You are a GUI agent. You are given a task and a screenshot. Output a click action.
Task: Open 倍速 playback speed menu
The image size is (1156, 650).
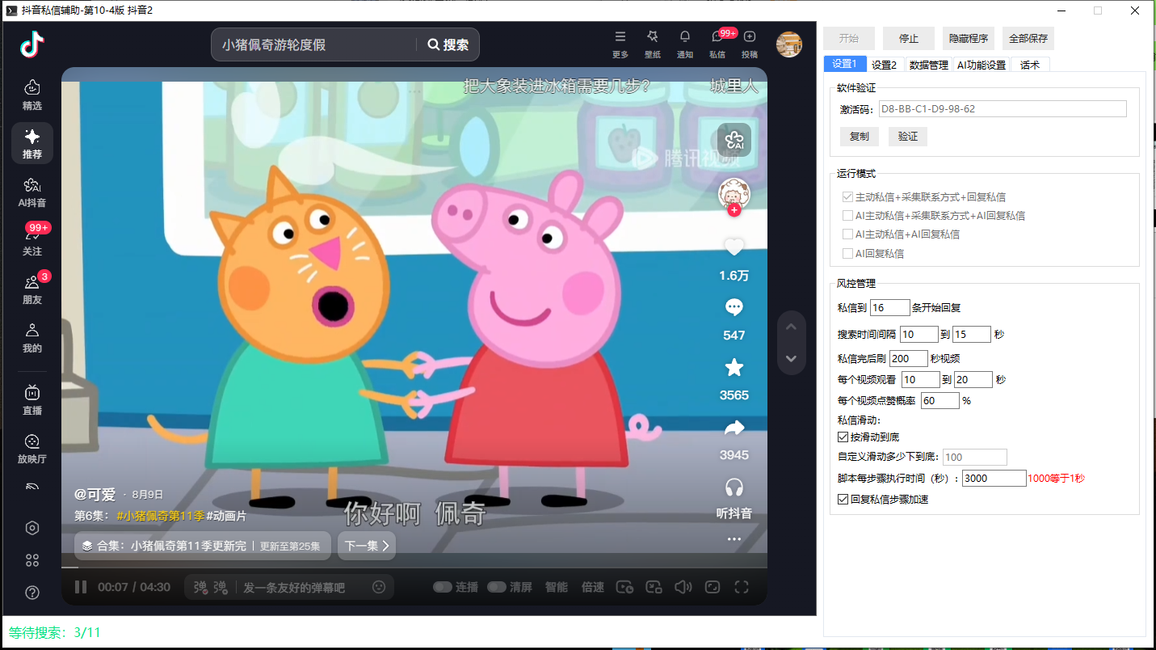click(593, 587)
